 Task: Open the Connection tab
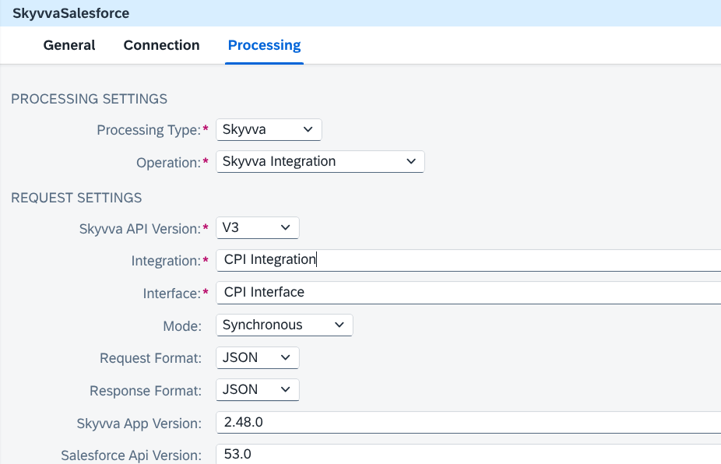point(161,45)
